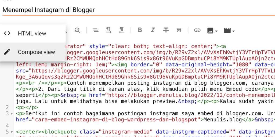
Task: Switch to Compose view in the menu
Action: 33,52
